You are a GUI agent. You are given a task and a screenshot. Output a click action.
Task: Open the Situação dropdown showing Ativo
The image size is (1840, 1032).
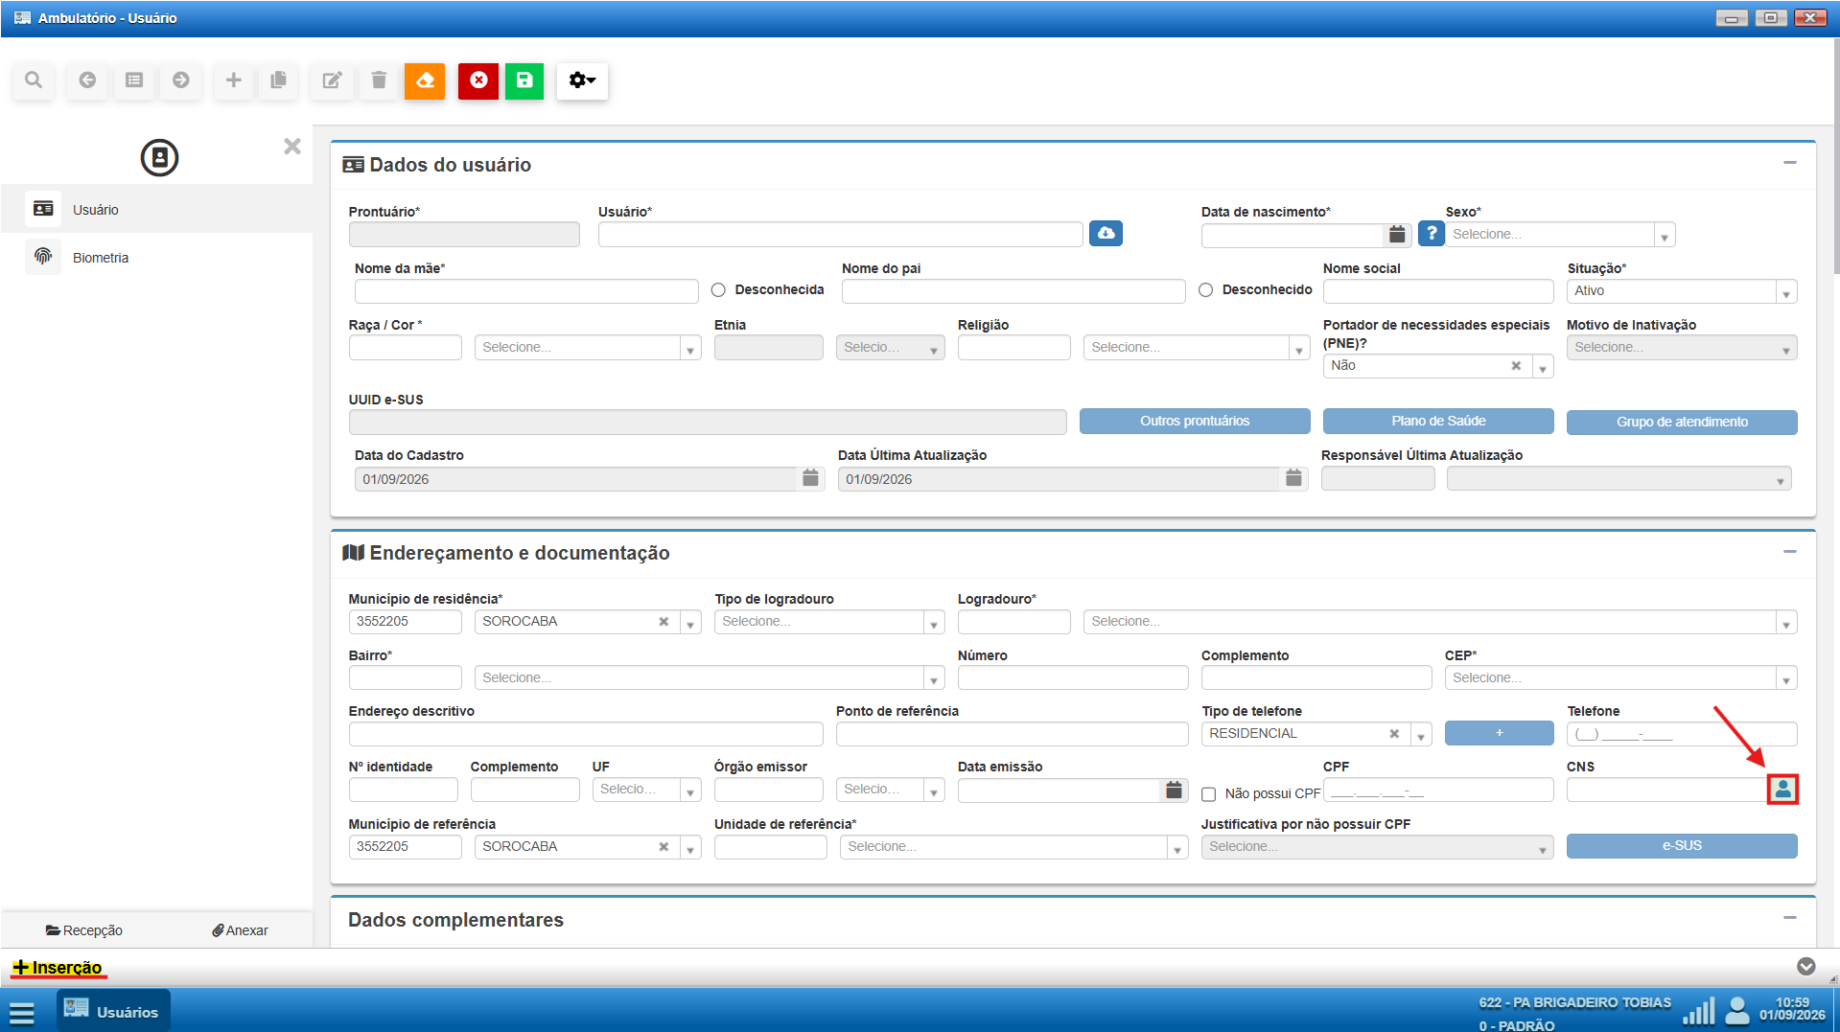click(x=1682, y=291)
